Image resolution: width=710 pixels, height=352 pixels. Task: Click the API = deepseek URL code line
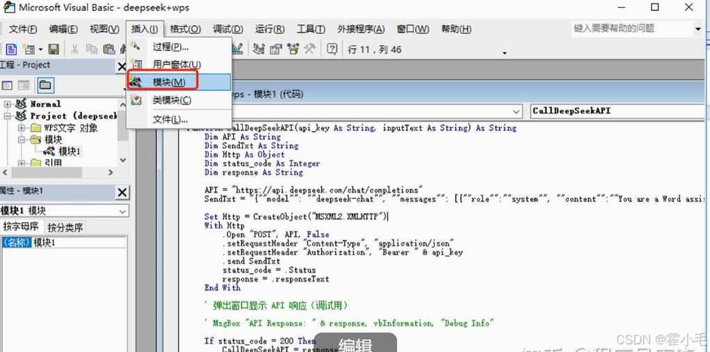[314, 190]
